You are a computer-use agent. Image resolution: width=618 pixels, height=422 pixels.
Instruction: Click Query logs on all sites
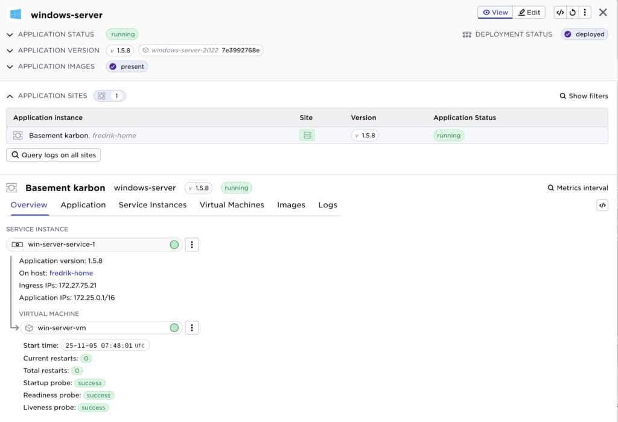[x=53, y=155]
